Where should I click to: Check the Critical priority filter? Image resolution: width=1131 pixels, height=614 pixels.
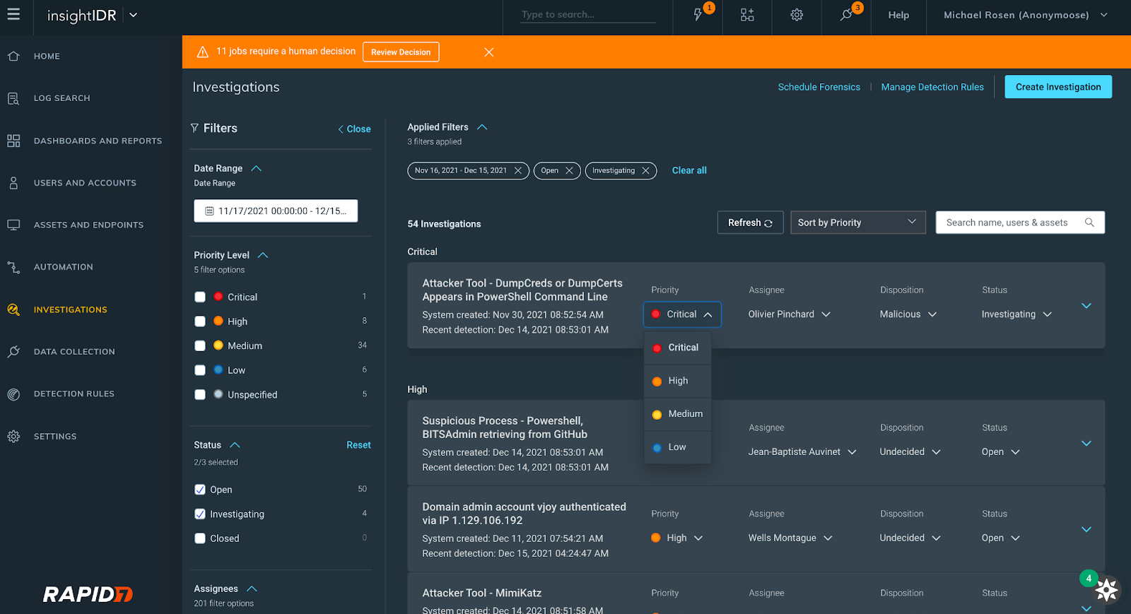click(200, 297)
